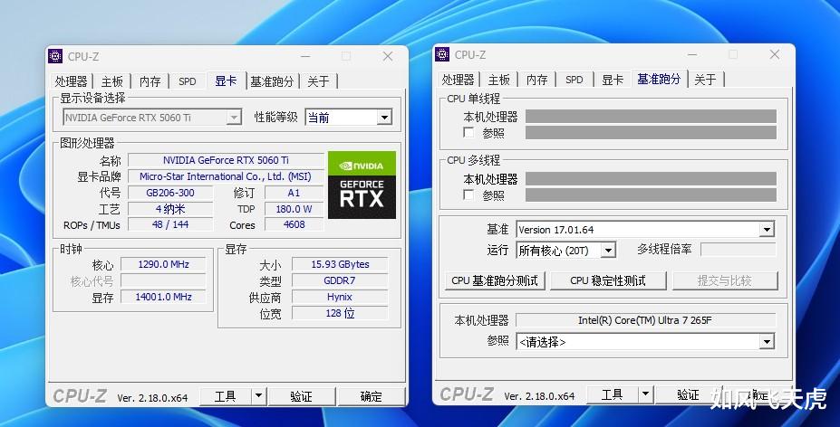
Task: Click the CPU-Z app icon in left window title bar
Action: 55,56
